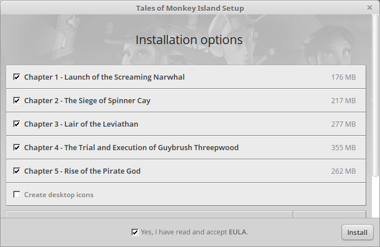380x247 pixels.
Task: Toggle the EULA acceptance checkbox
Action: (x=135, y=232)
